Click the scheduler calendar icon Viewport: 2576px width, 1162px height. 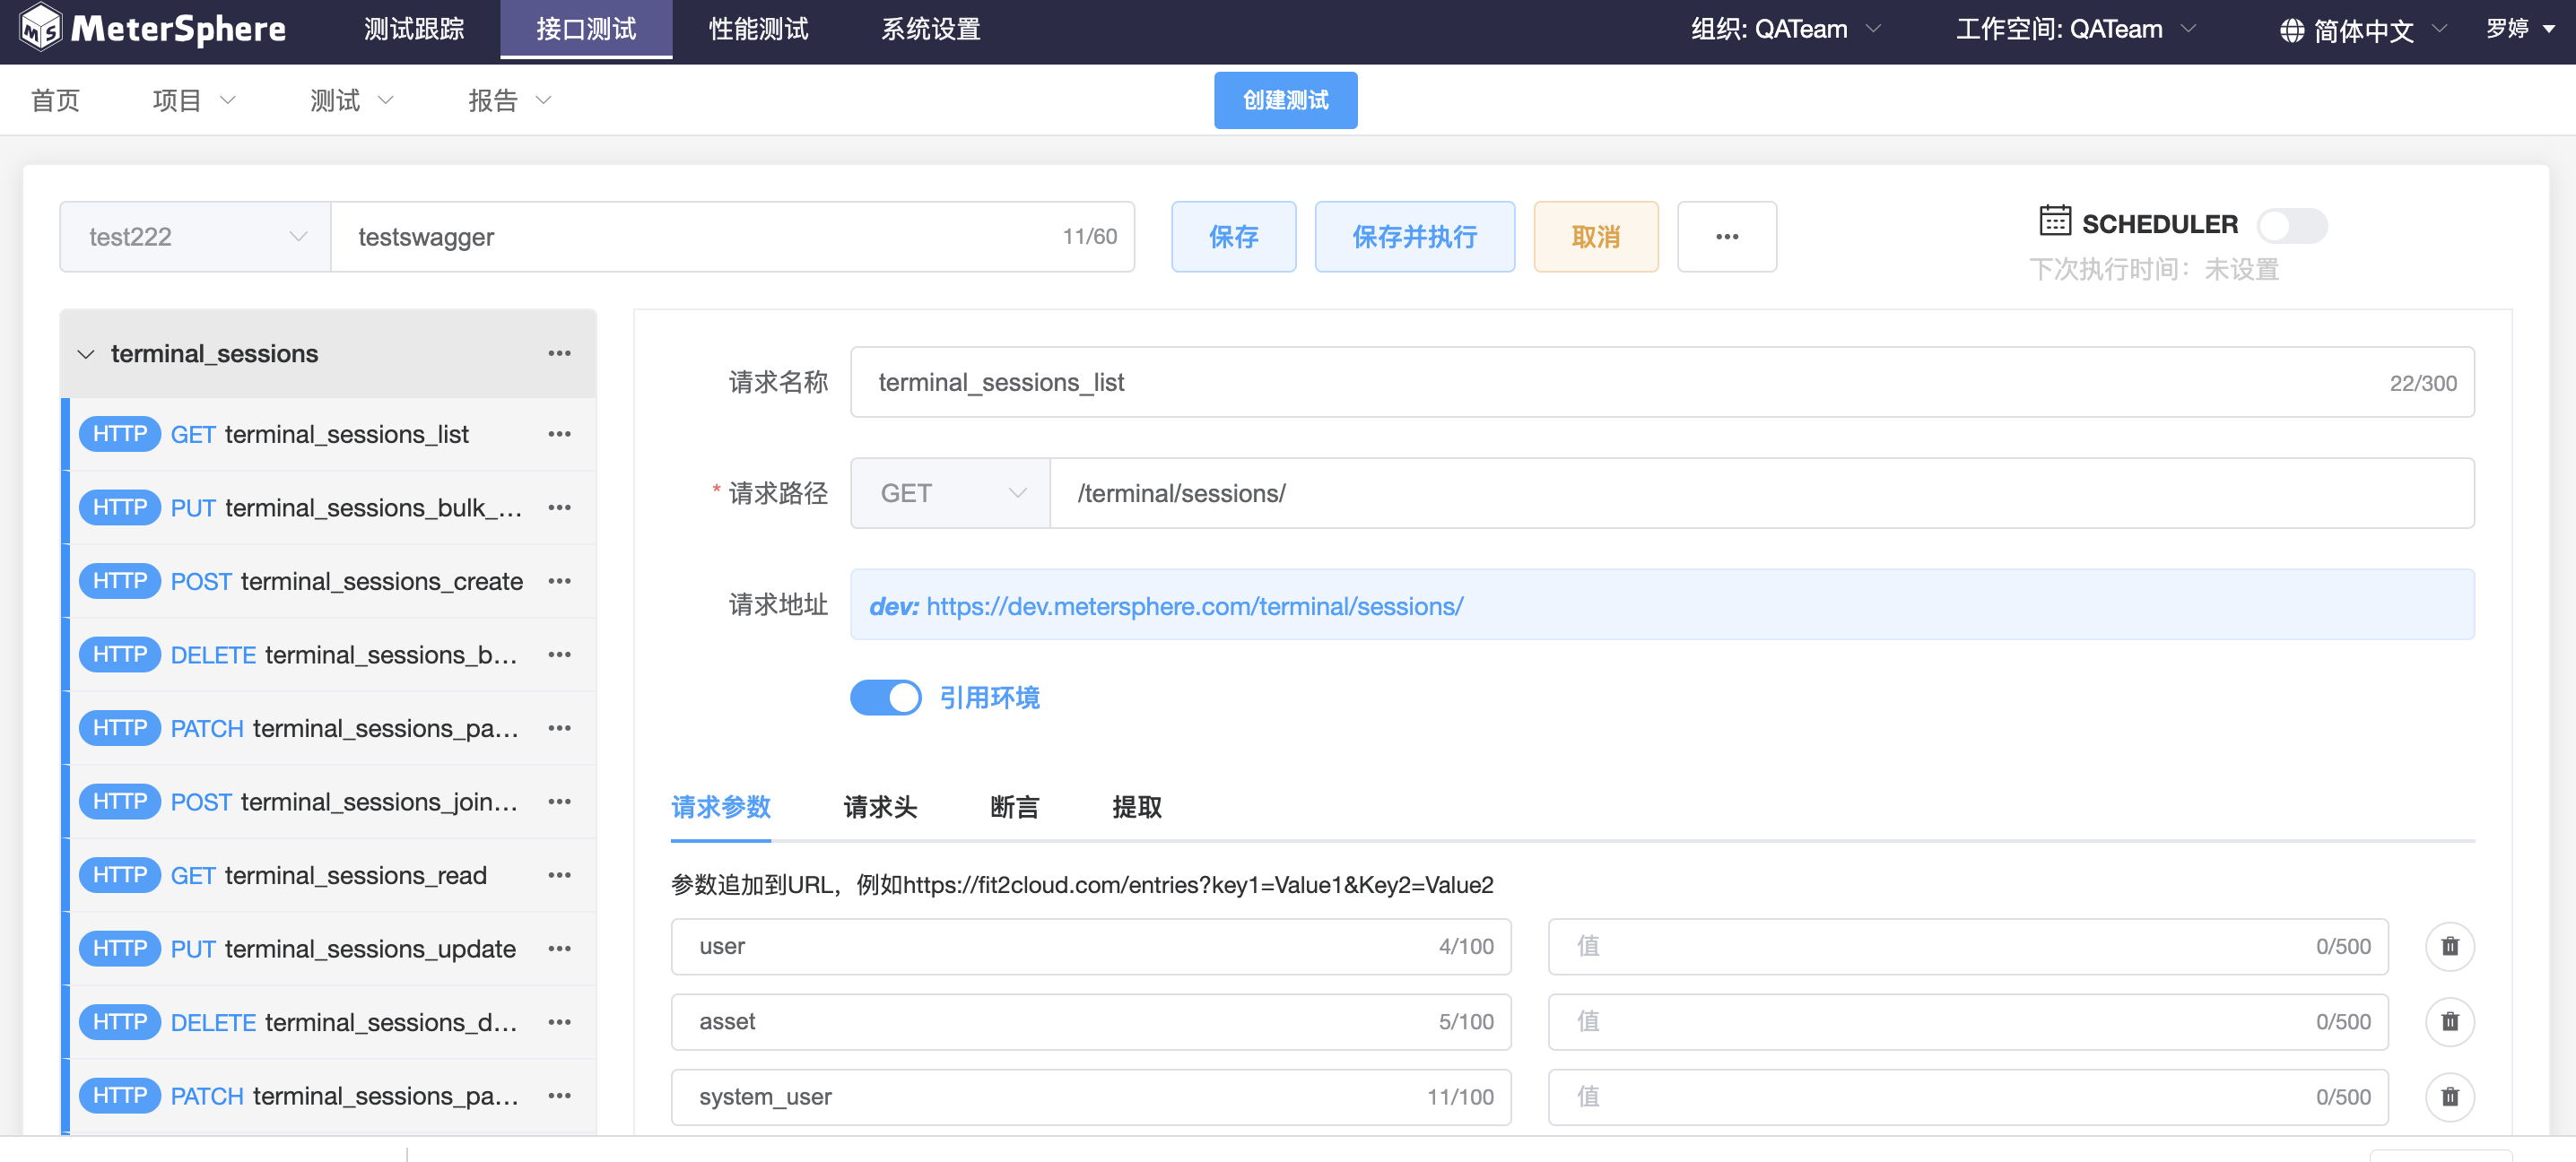coord(2054,221)
